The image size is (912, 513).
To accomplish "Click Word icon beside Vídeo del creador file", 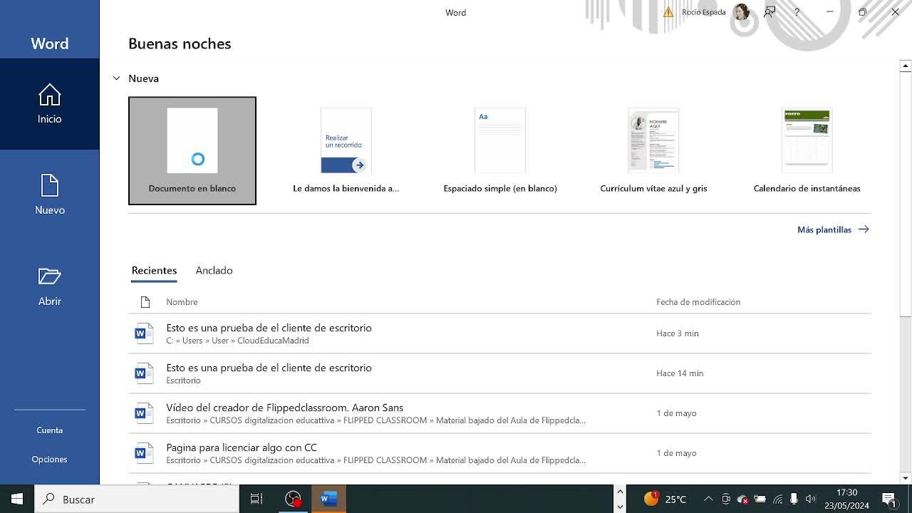I will [x=144, y=413].
